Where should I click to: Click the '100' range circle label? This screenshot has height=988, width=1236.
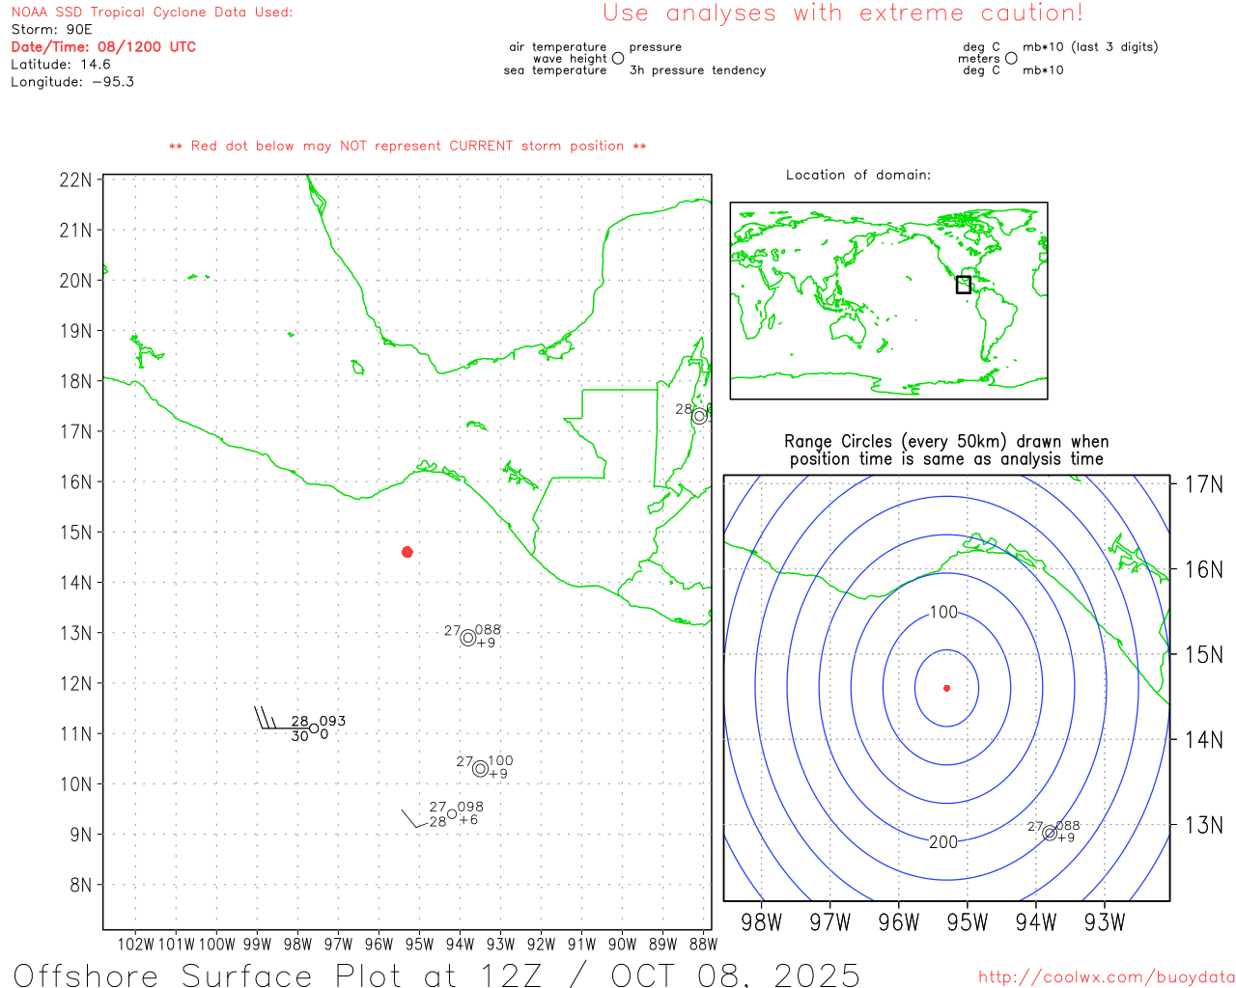[x=943, y=613]
